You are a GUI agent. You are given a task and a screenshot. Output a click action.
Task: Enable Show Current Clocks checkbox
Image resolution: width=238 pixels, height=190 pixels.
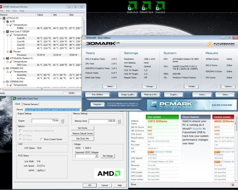click(41, 139)
